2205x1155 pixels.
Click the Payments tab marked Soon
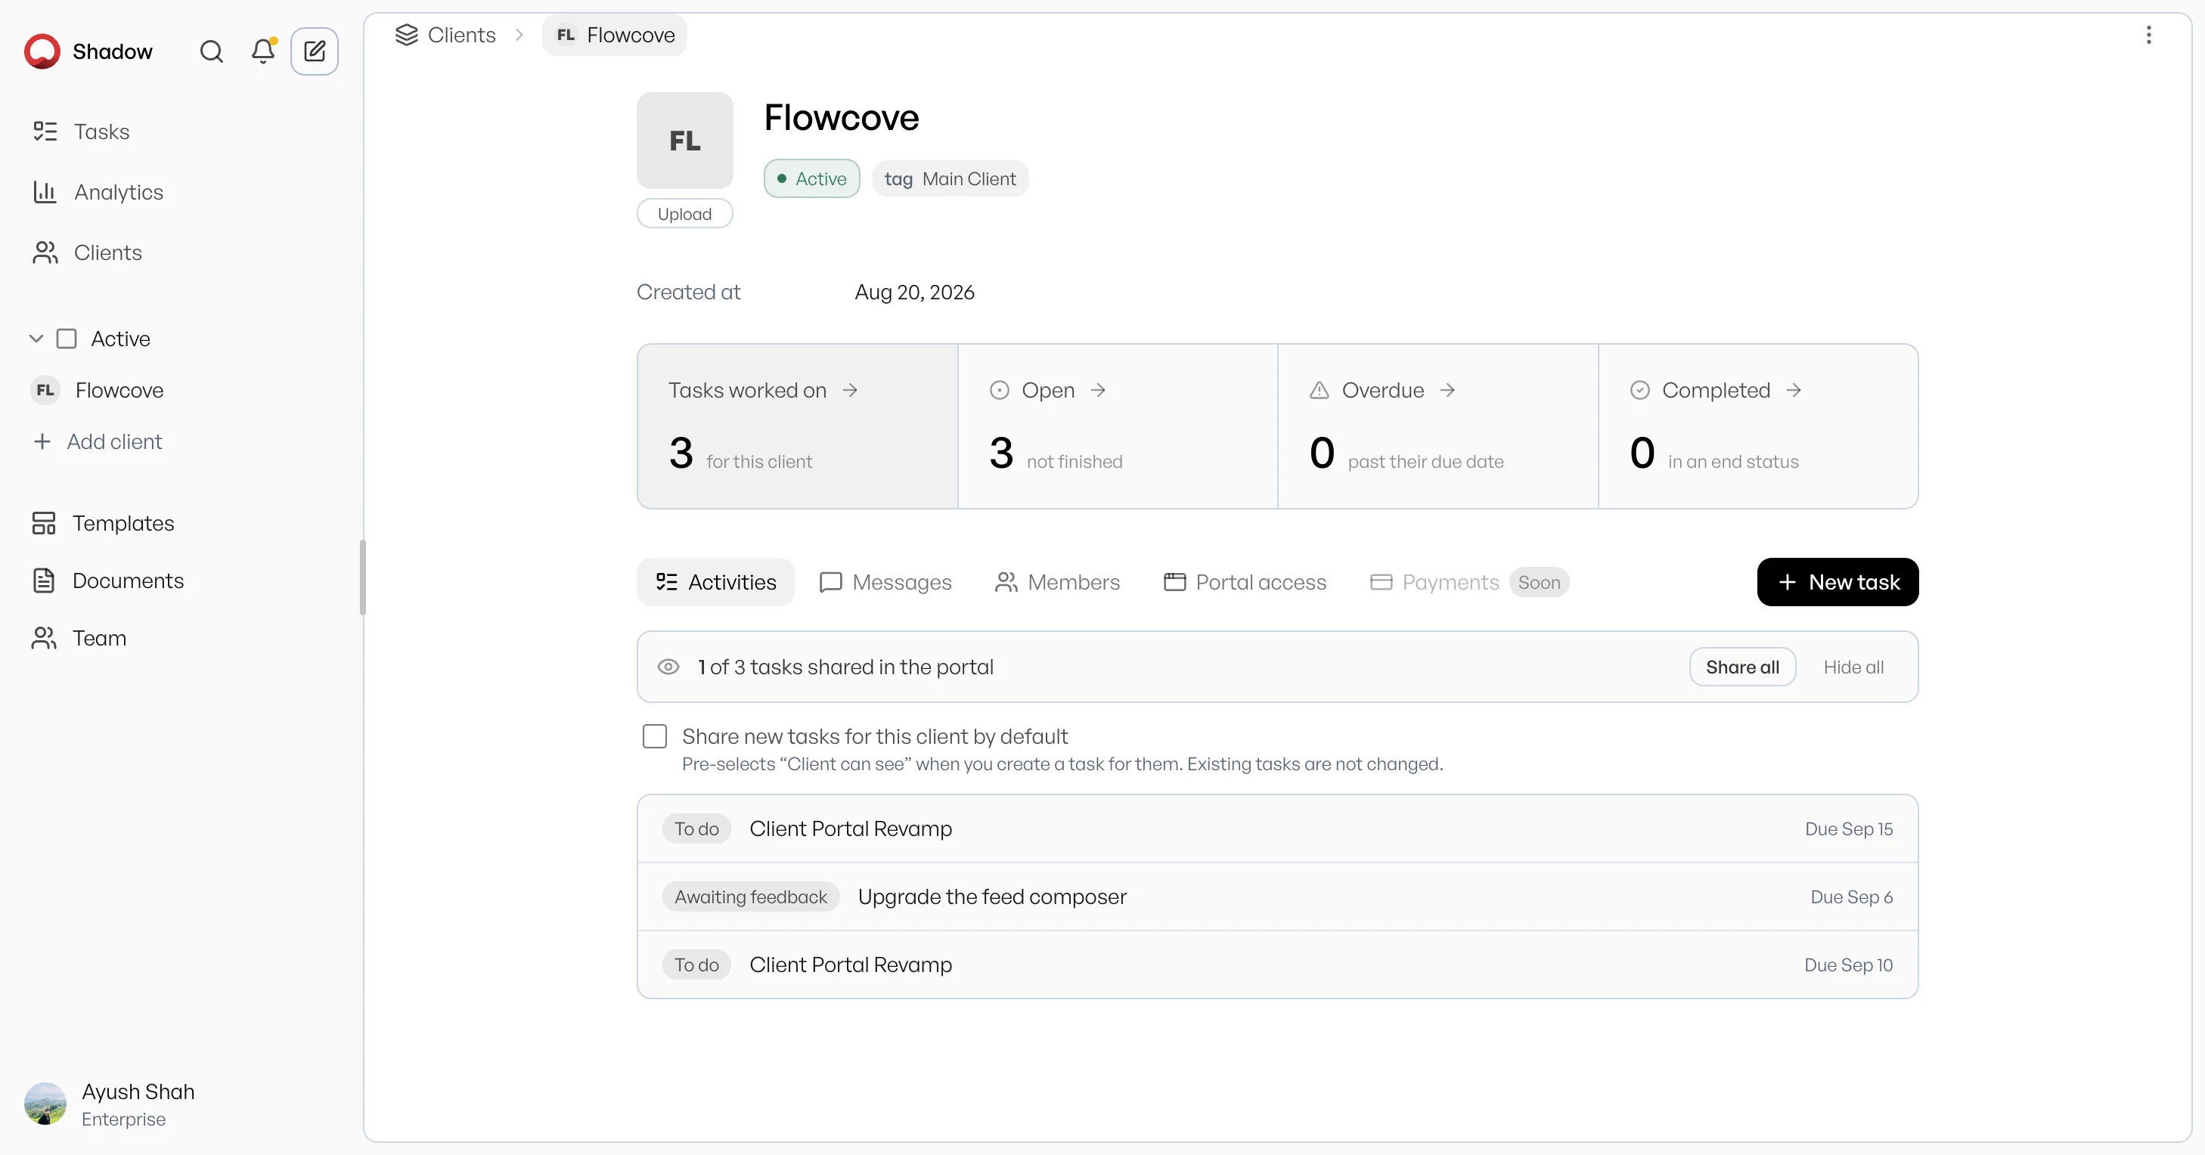click(x=1468, y=582)
